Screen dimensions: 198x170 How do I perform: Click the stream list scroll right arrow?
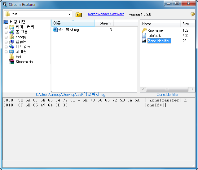[192, 89]
